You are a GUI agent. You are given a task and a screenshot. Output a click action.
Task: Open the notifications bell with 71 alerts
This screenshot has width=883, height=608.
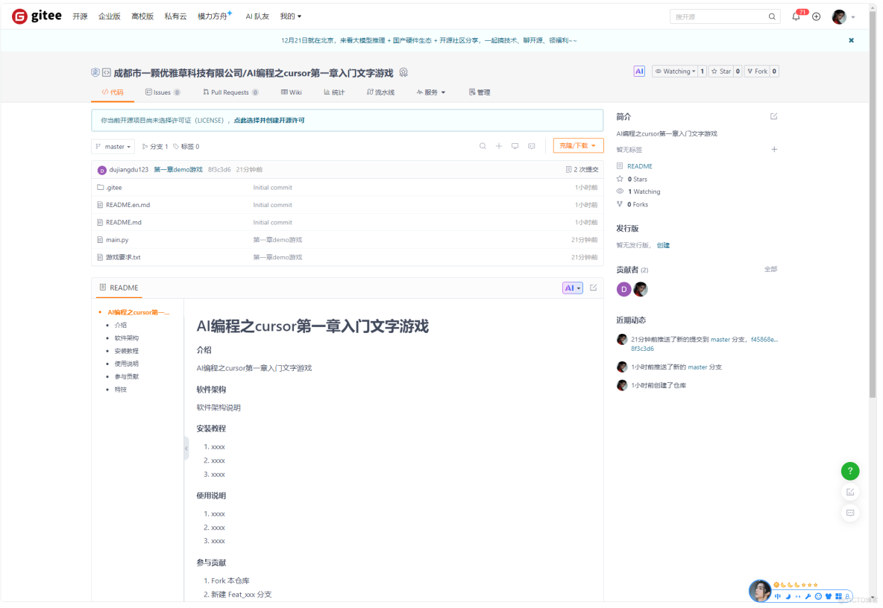click(x=795, y=16)
